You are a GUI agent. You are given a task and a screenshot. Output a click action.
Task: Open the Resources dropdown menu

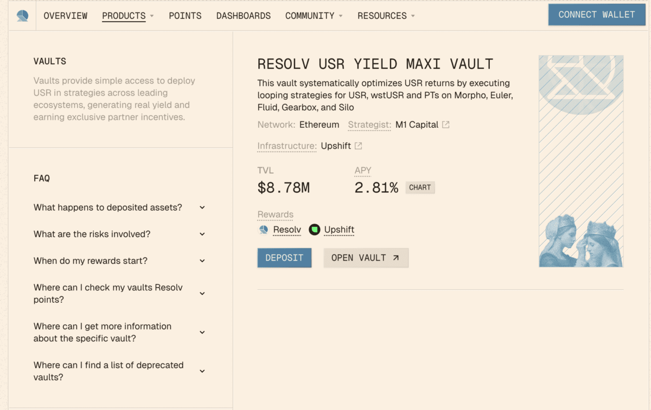click(386, 16)
